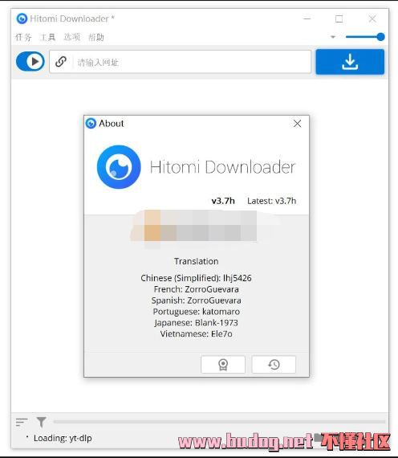Adjust the blue slider in menu bar
The height and width of the screenshot is (458, 398).
[365, 37]
